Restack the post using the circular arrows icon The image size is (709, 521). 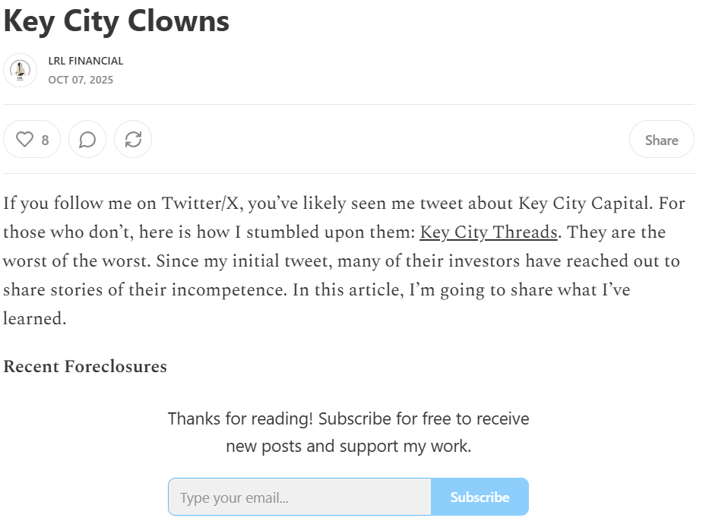[133, 140]
